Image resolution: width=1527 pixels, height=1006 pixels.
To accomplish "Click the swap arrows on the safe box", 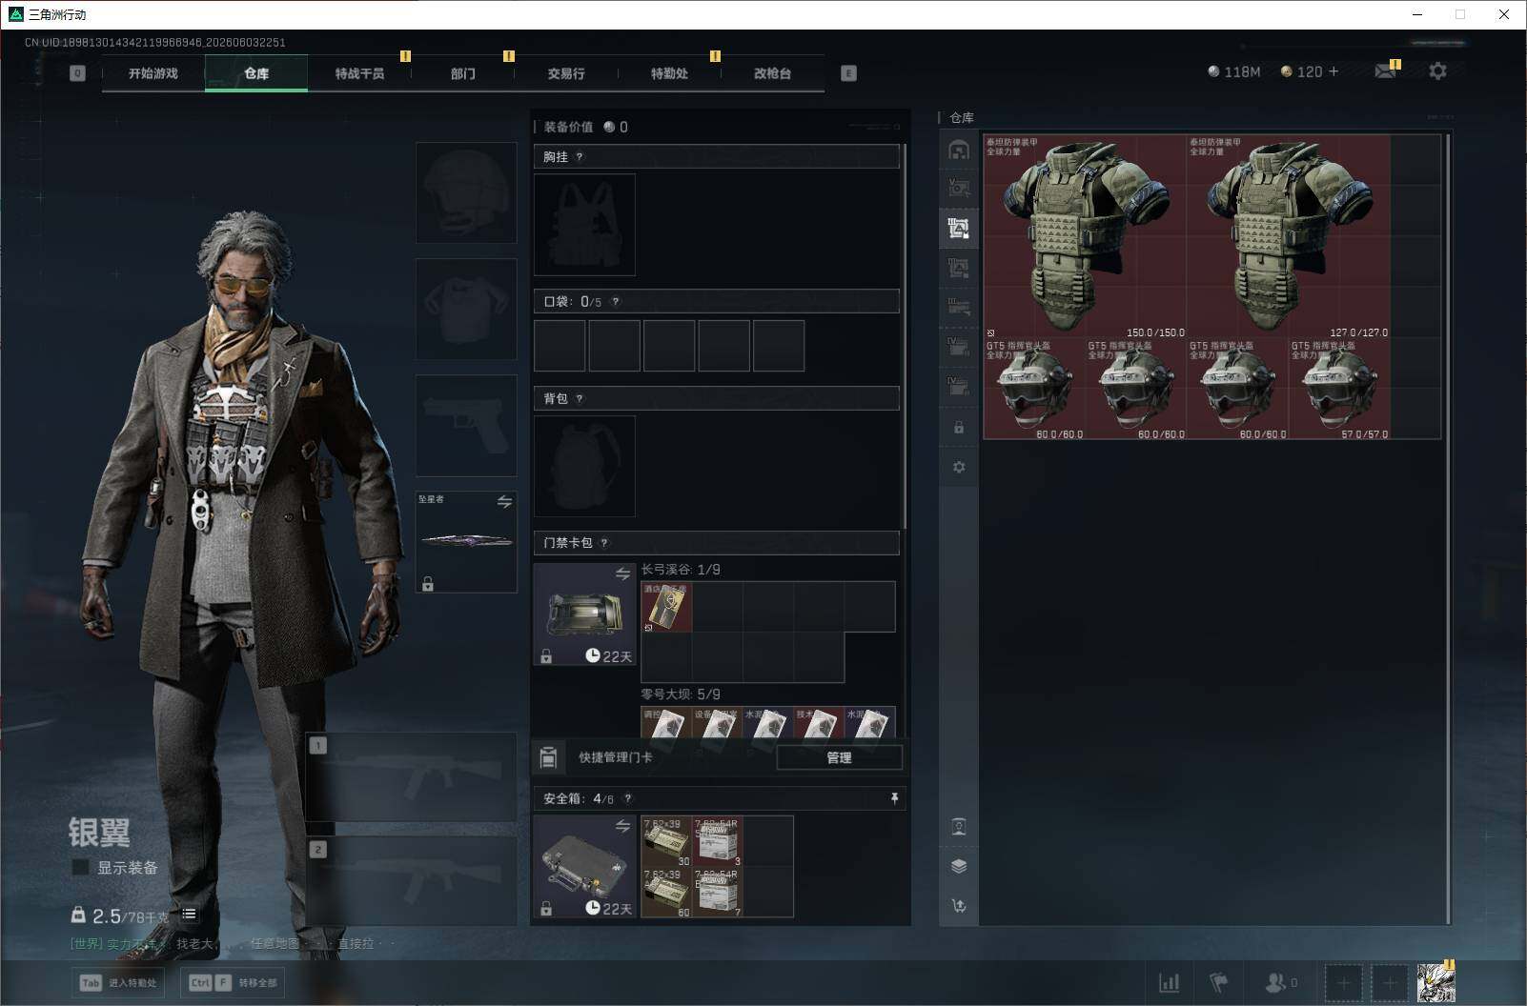I will point(622,826).
